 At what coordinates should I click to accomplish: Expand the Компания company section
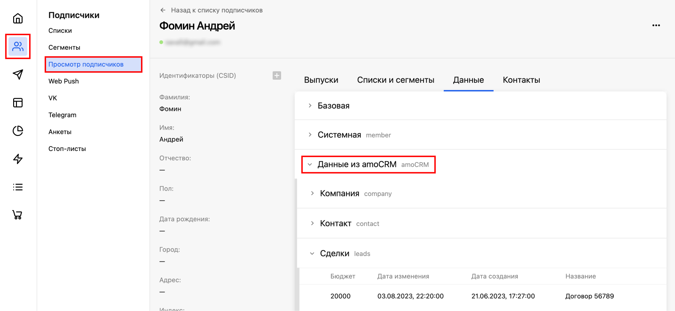[339, 193]
